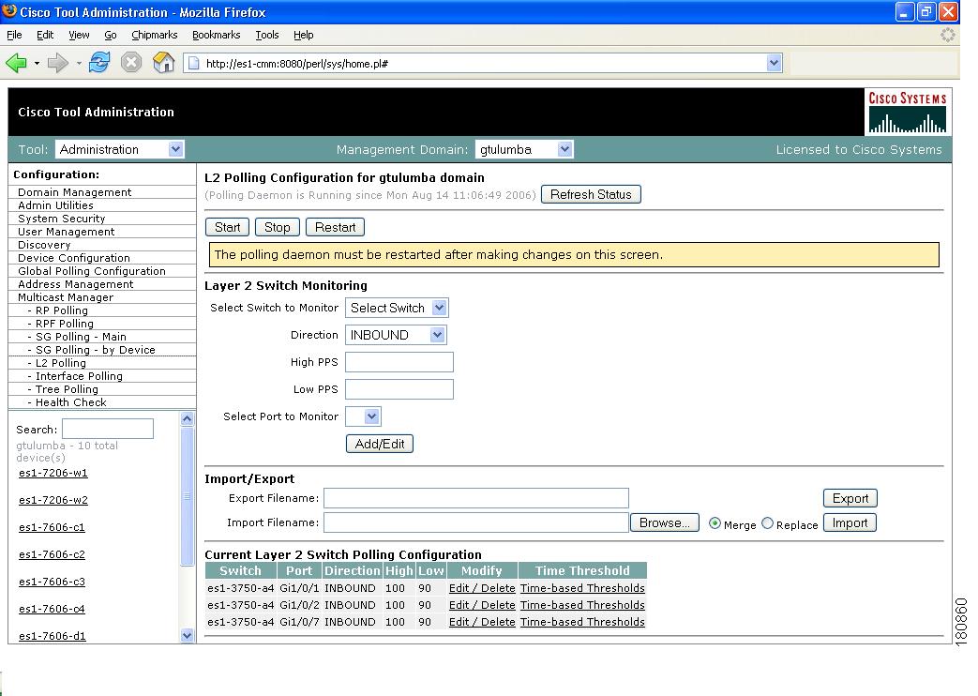978x696 pixels.
Task: Open device link es1-7606-d1
Action: 53,636
